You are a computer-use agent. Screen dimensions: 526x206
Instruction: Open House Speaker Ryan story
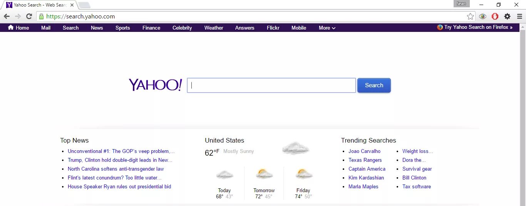click(119, 186)
